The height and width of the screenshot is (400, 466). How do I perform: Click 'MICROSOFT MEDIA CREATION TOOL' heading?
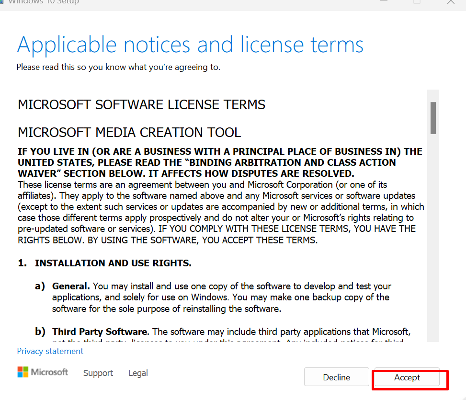[129, 133]
